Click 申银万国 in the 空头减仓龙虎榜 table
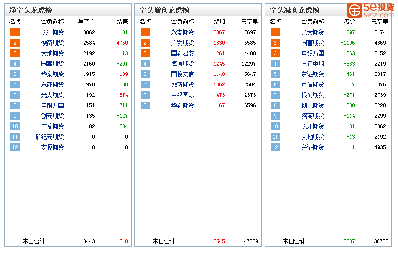Viewport: 398px width, 253px height. (x=313, y=53)
